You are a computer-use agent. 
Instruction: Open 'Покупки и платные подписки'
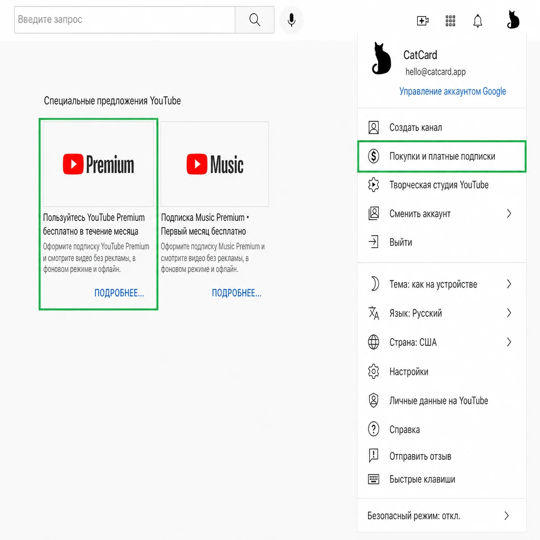tap(442, 156)
